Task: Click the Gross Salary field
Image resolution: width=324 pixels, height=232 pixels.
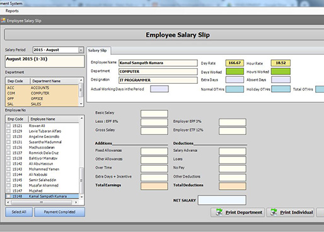Action: click(154, 131)
